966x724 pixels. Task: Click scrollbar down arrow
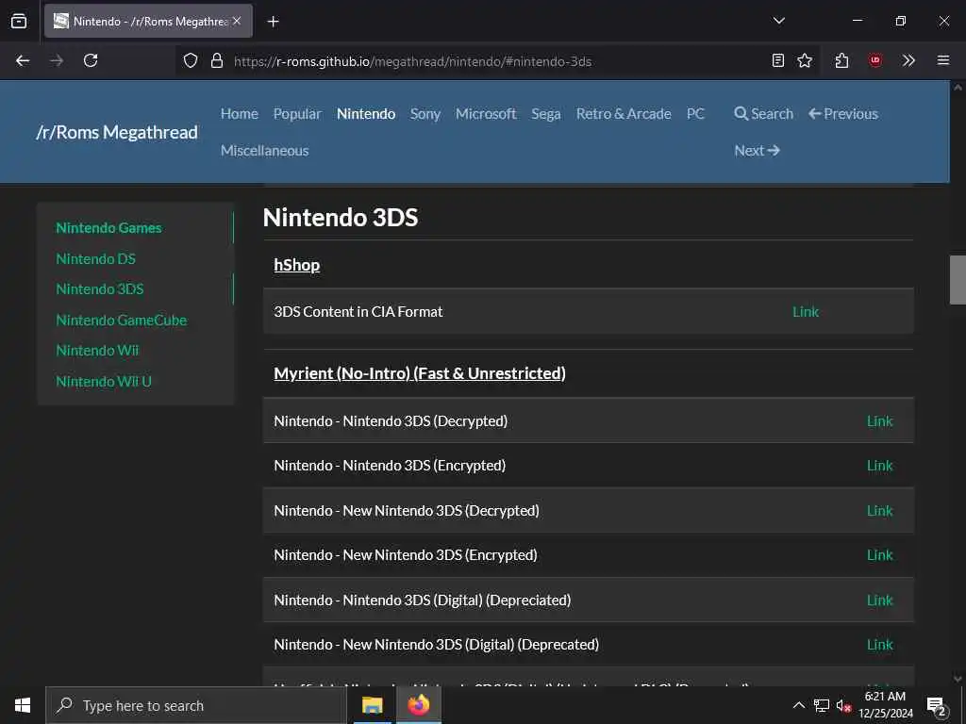pyautogui.click(x=958, y=679)
